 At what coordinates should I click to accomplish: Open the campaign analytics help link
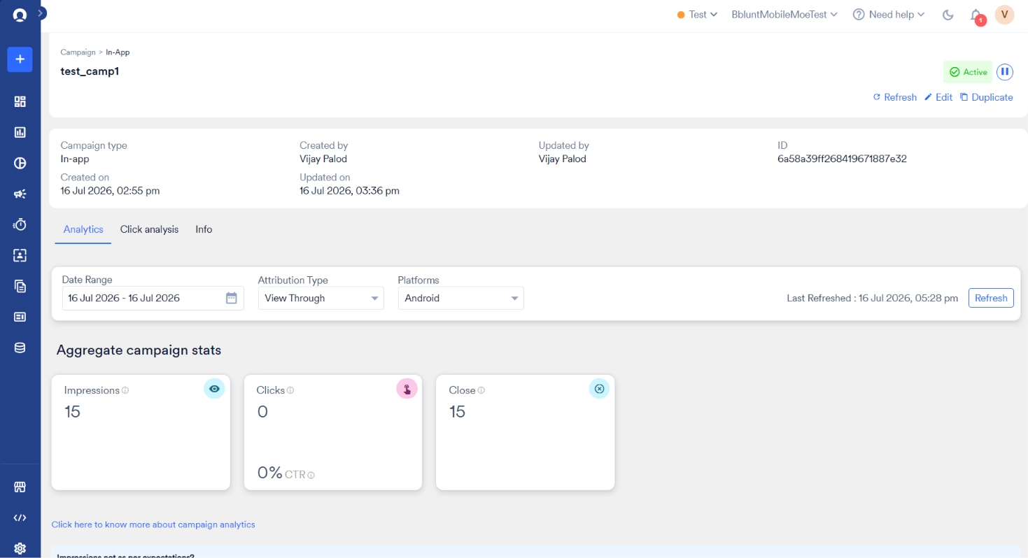(x=153, y=524)
